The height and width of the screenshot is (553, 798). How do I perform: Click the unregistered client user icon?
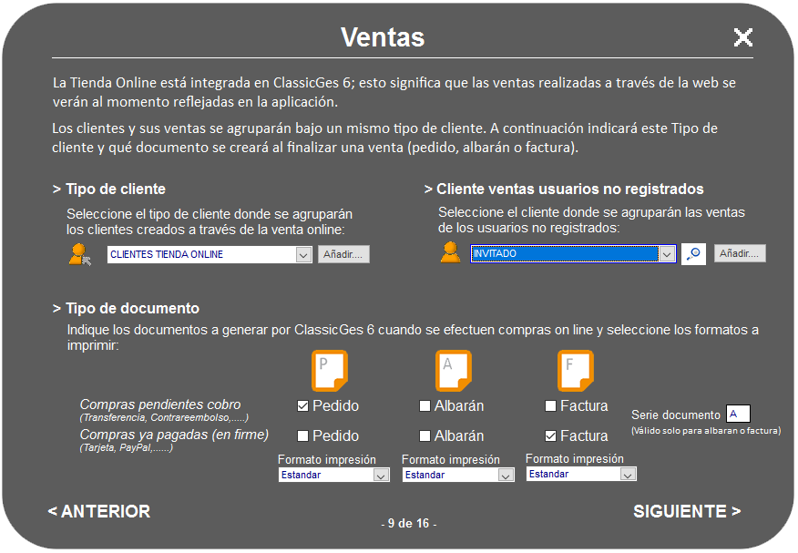[450, 253]
